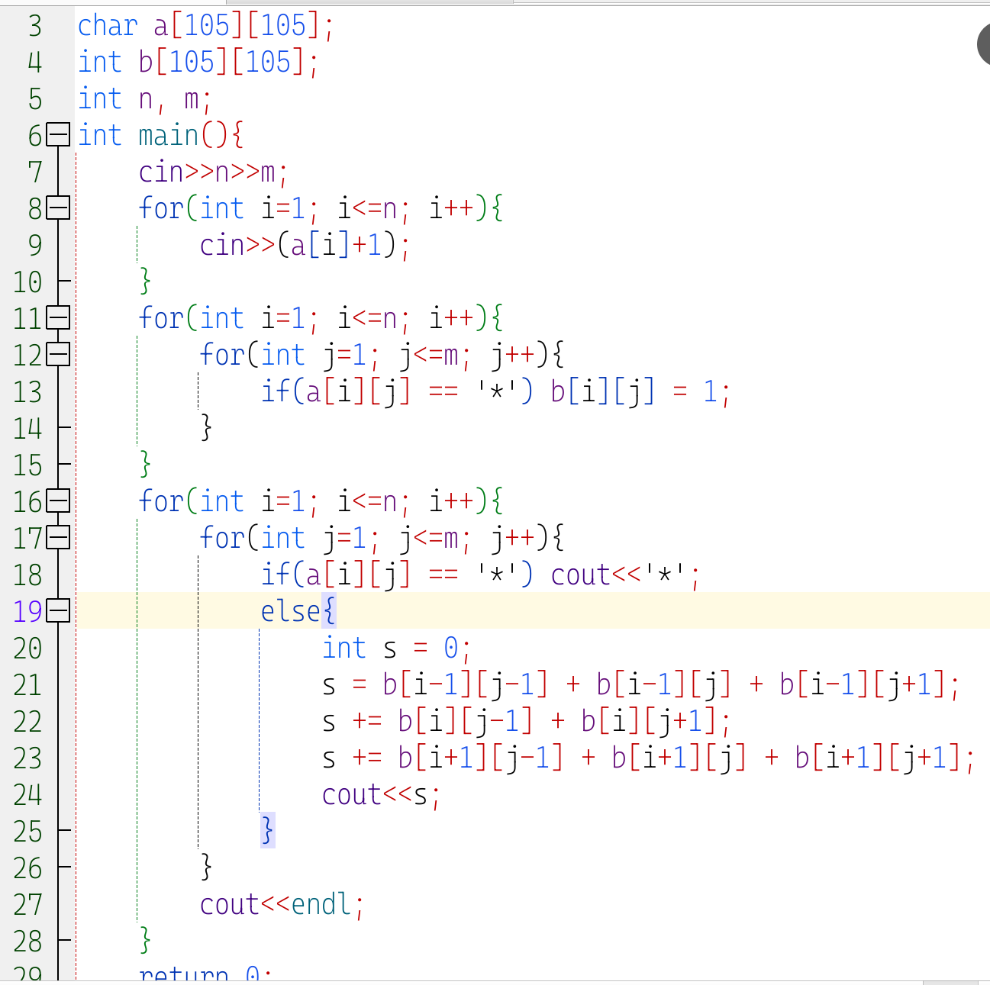Click the dark circular button at top-right edge
990x985 pixels.
tap(984, 44)
